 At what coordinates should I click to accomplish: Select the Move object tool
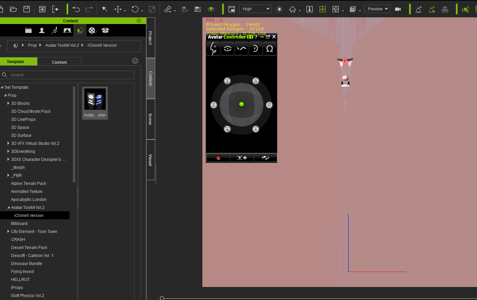click(x=118, y=9)
